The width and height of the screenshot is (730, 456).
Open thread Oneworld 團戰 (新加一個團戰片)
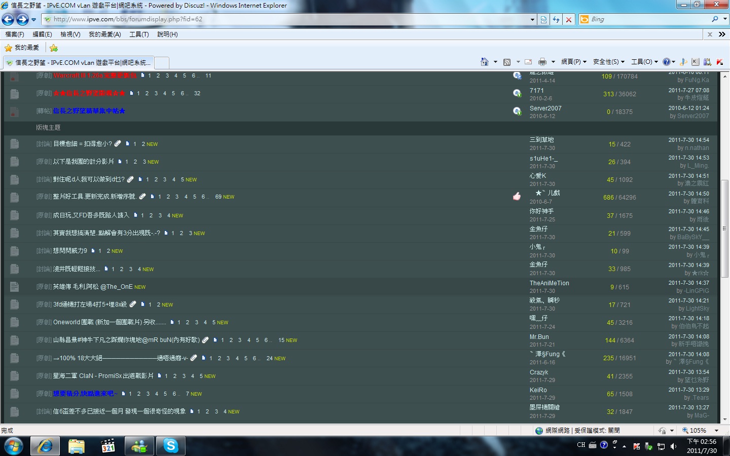pos(109,322)
